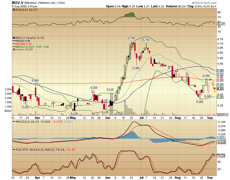This screenshot has height=180, width=230.
Task: Click the RSI(14) indicator icon
Action: click(x=14, y=10)
